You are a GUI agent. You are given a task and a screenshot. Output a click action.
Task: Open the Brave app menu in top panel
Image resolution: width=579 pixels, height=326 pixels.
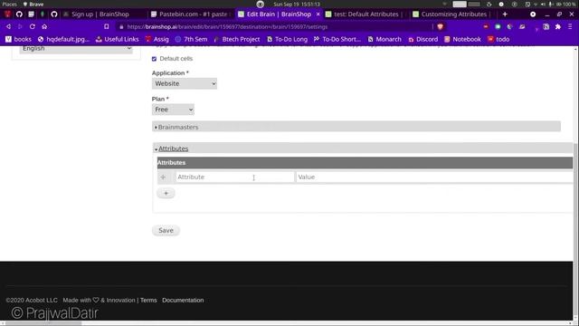[33, 4]
